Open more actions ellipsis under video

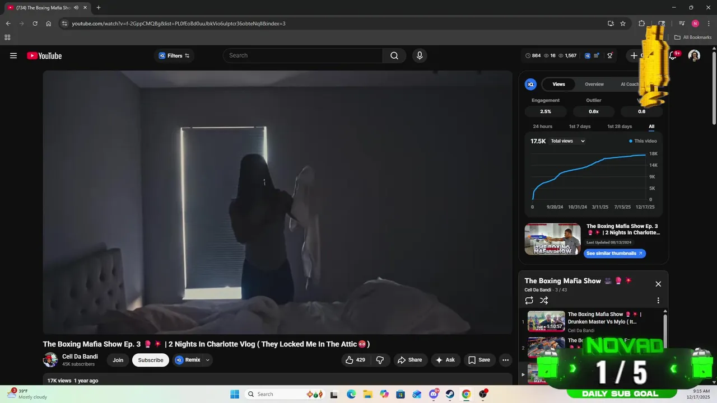(x=505, y=360)
